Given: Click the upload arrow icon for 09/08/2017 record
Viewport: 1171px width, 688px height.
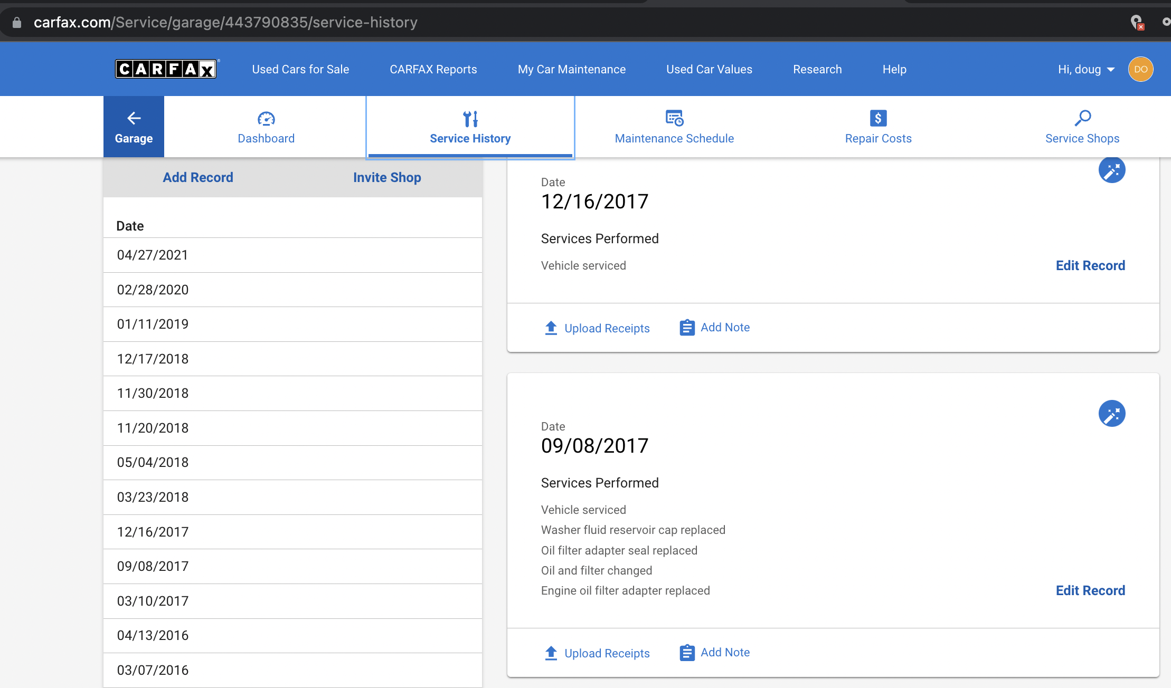Looking at the screenshot, I should (x=551, y=653).
